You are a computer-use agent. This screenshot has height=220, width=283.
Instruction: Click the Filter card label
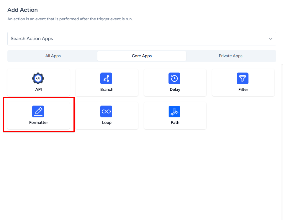point(243,89)
